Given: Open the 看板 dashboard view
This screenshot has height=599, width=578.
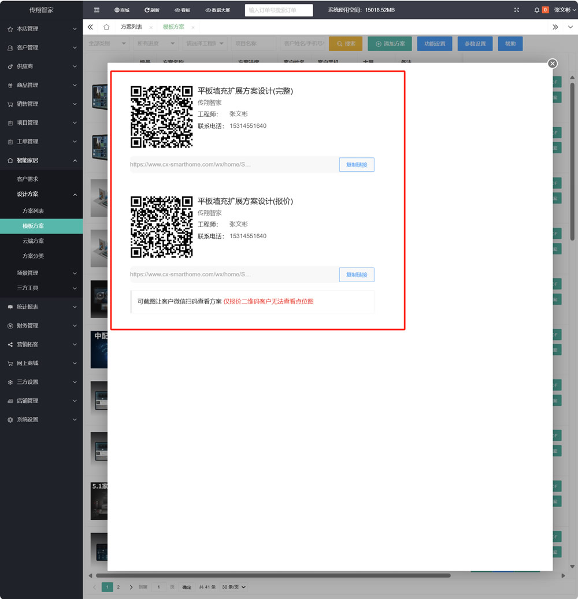Looking at the screenshot, I should pyautogui.click(x=182, y=10).
